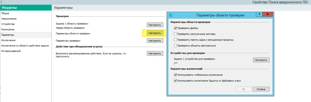The width and height of the screenshot is (311, 102).
Task: Toggle Использовать глобальные исключения checkbox
Action: [175, 75]
